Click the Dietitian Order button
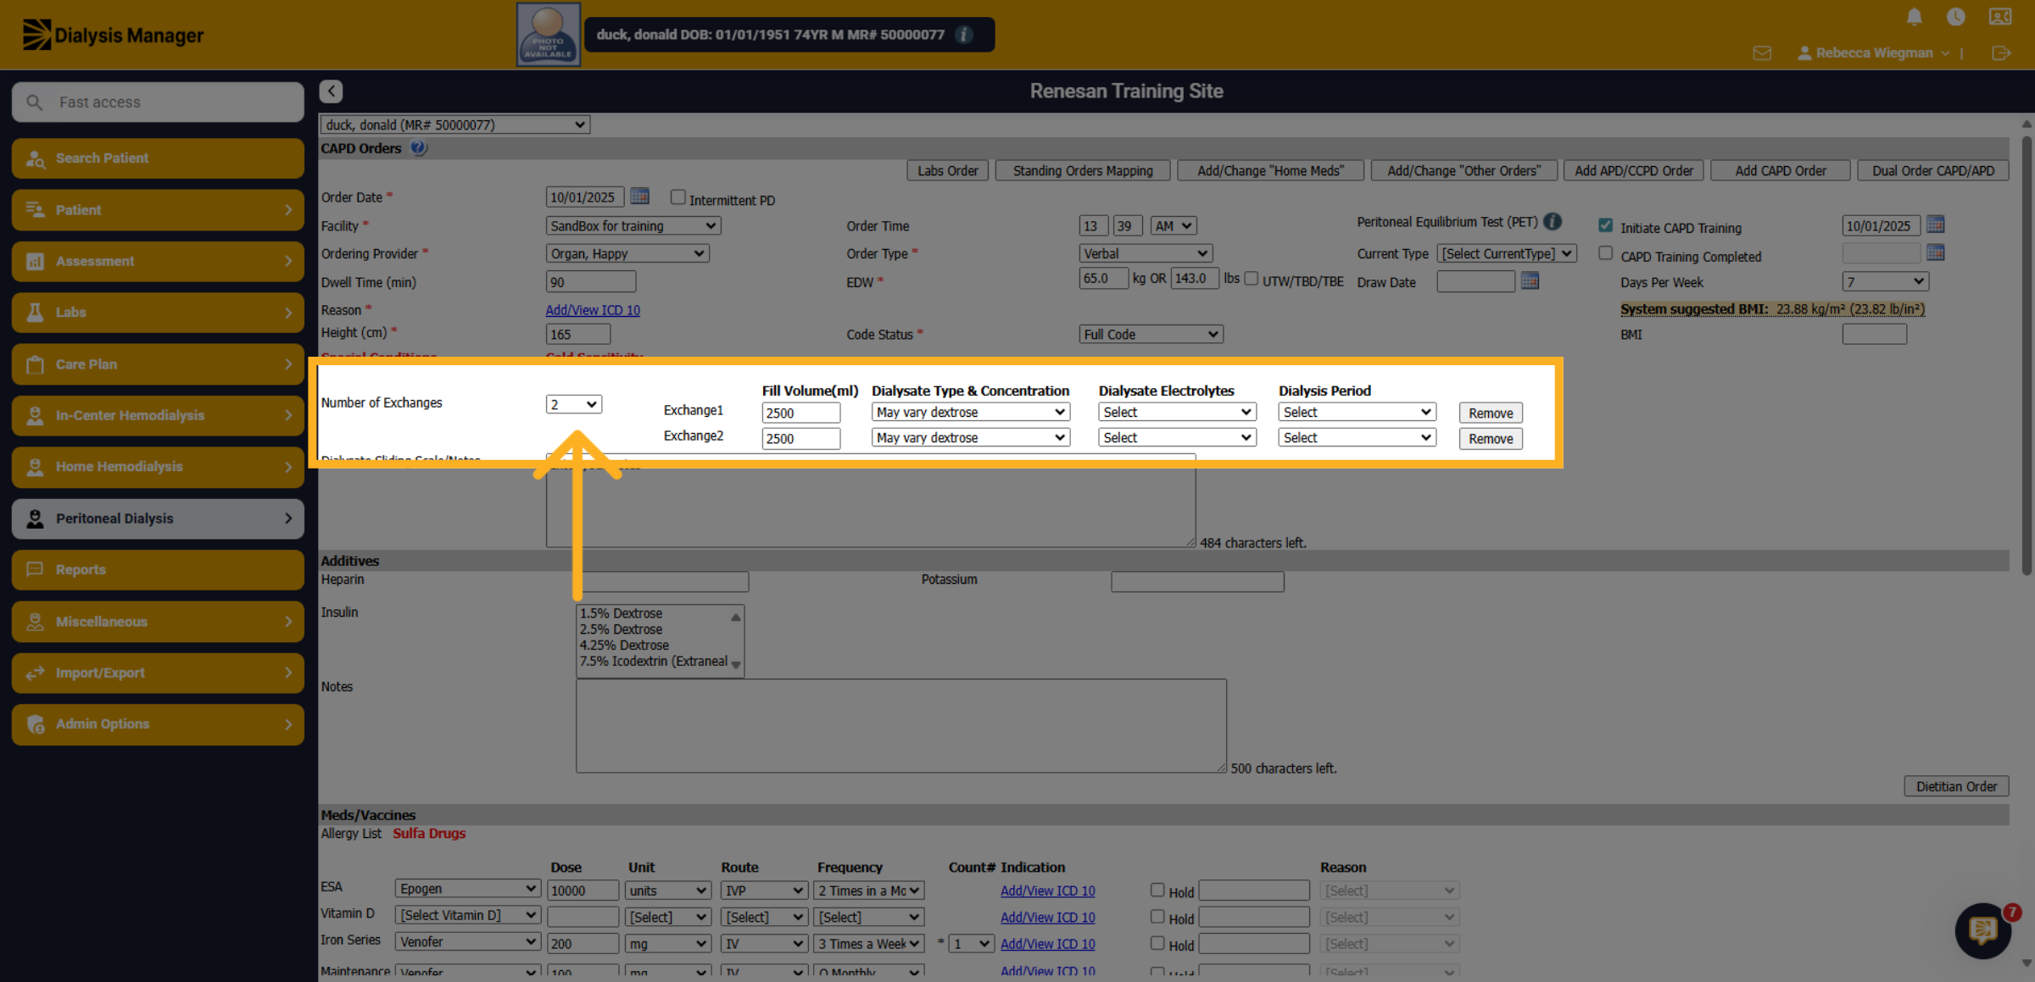The width and height of the screenshot is (2035, 982). (x=1956, y=786)
